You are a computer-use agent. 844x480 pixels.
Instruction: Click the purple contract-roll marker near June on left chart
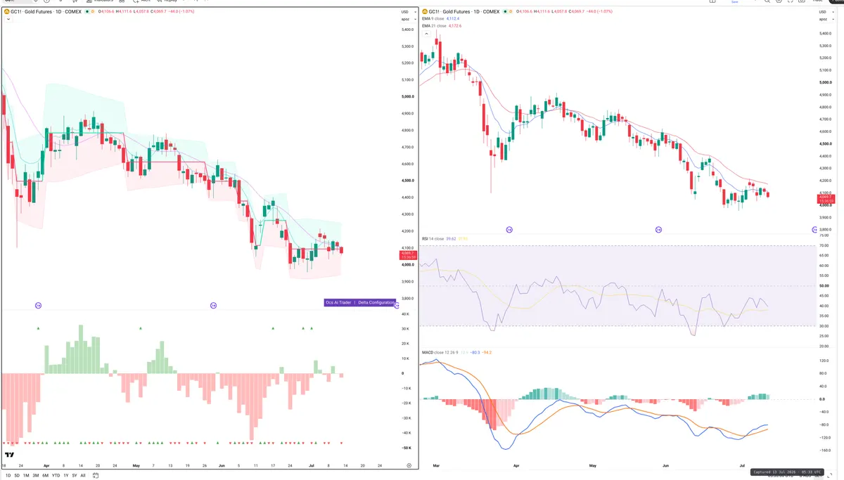213,305
